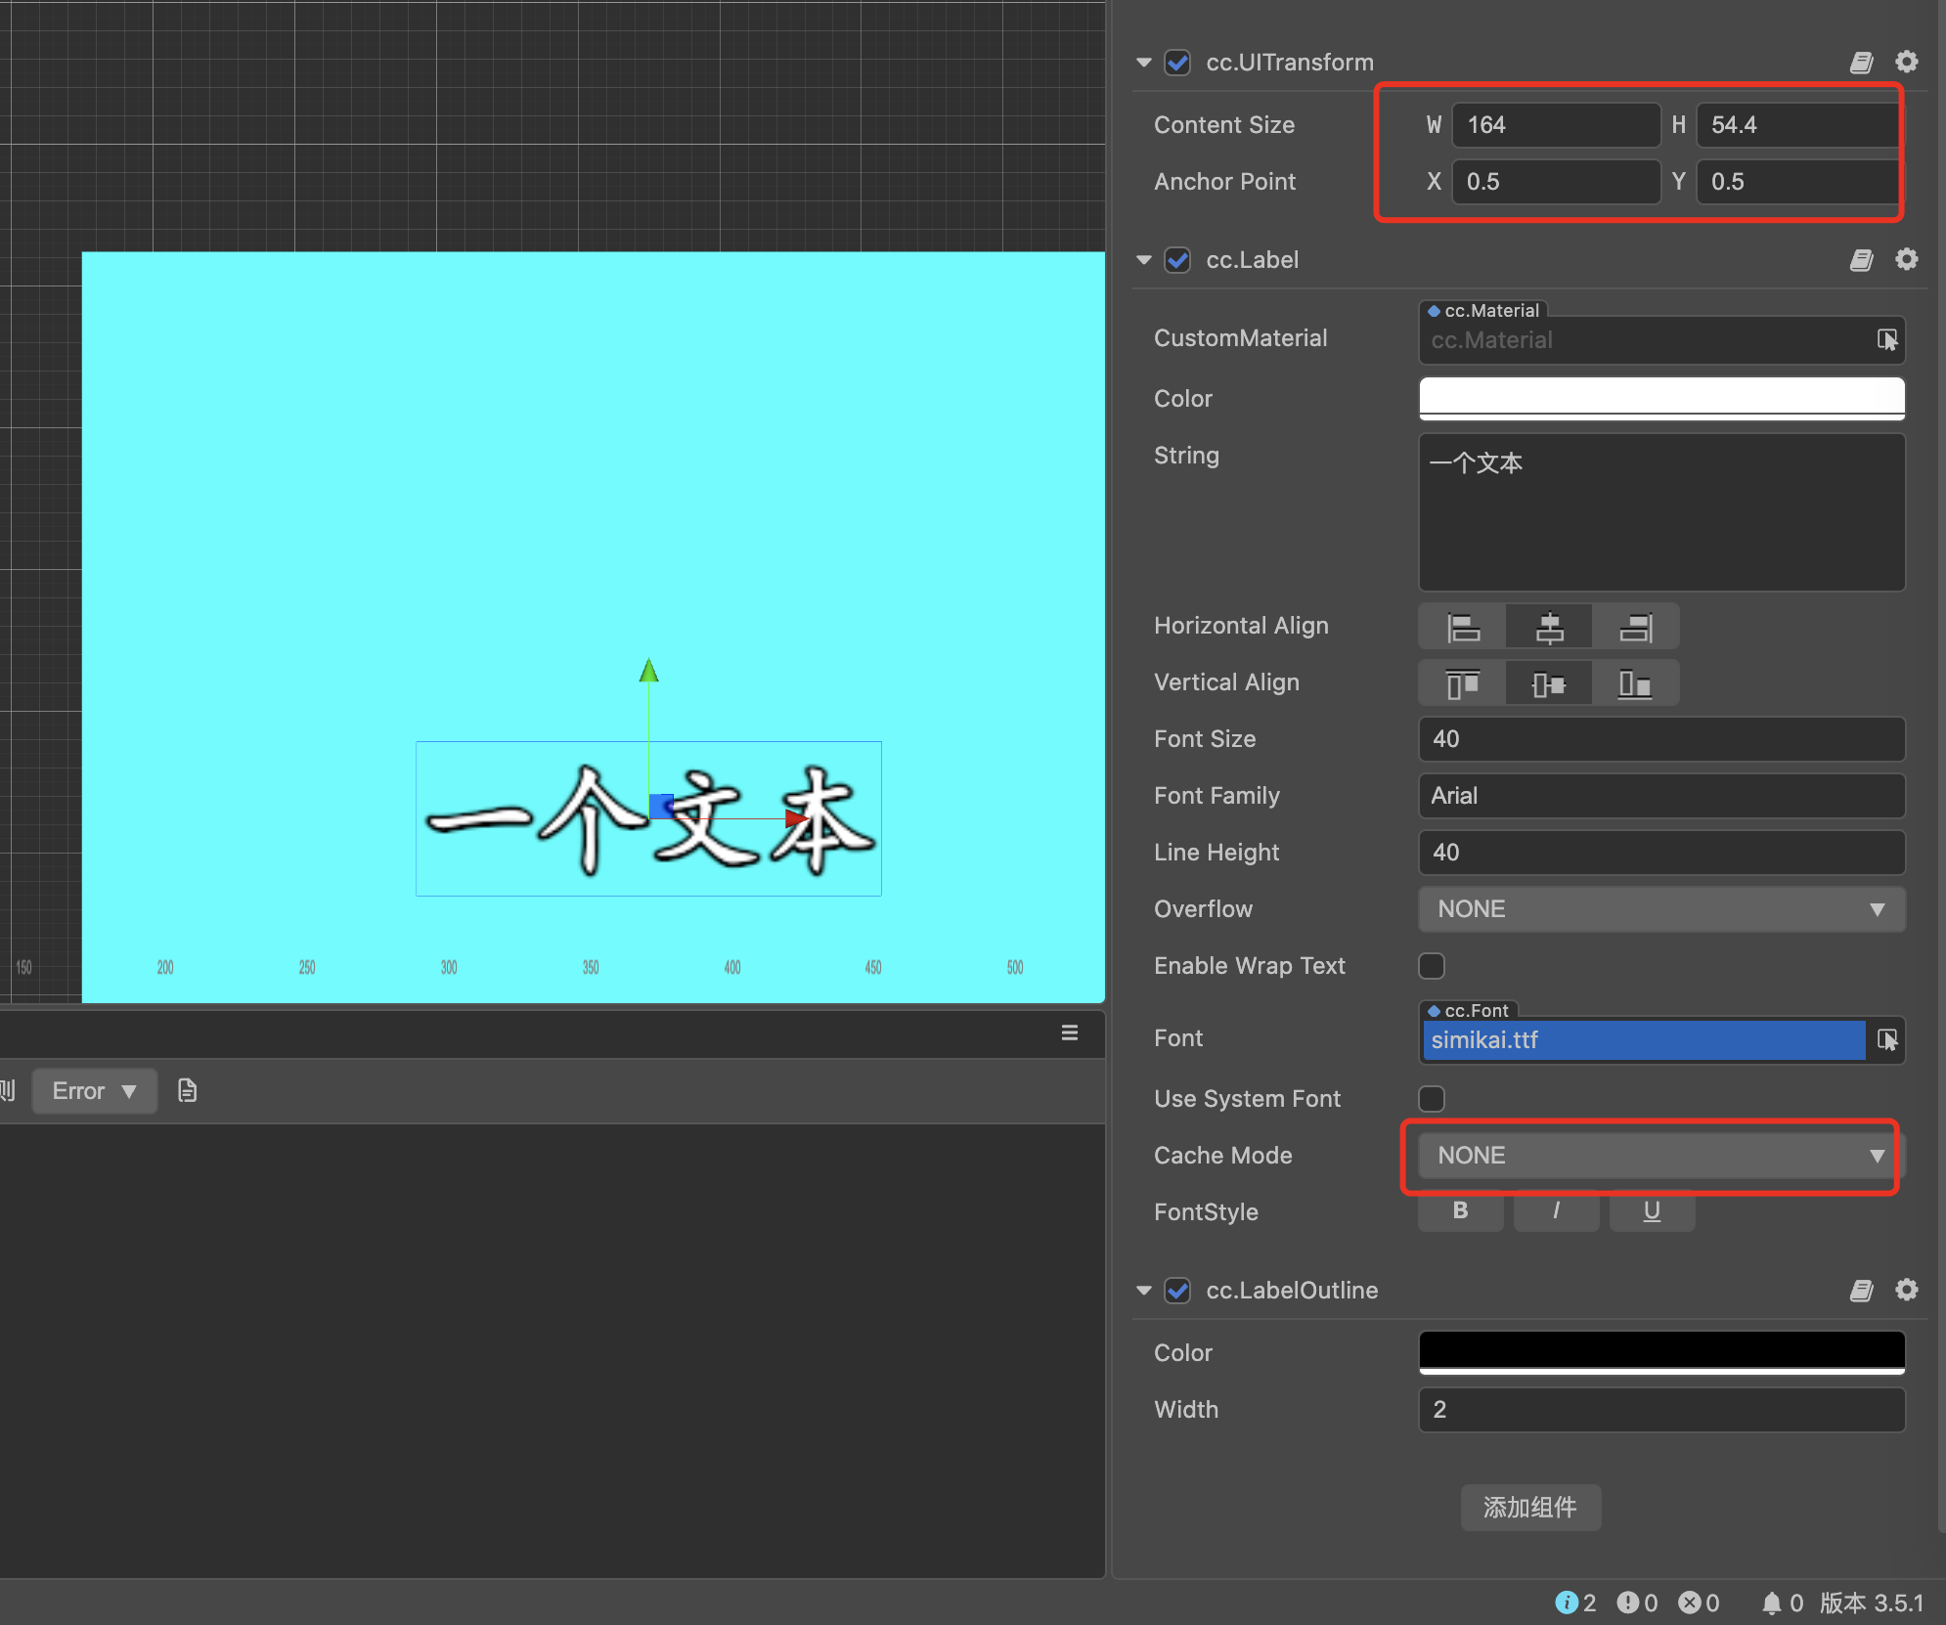Select bottom vertical align icon
This screenshot has width=1946, height=1625.
click(1635, 683)
